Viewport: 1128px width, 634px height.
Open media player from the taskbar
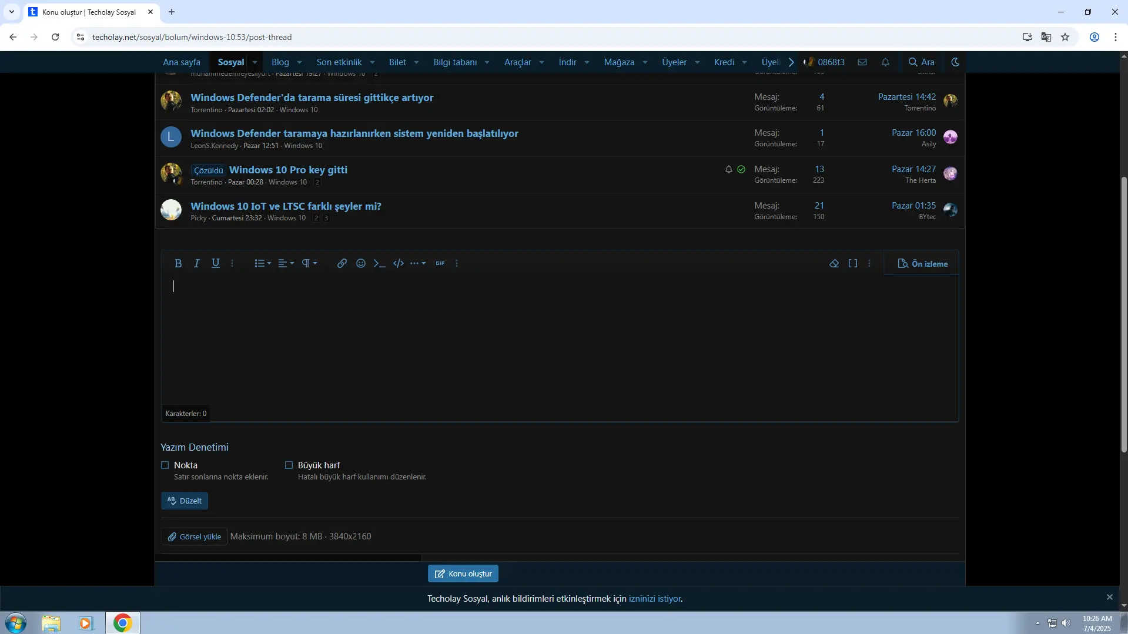[x=86, y=623]
